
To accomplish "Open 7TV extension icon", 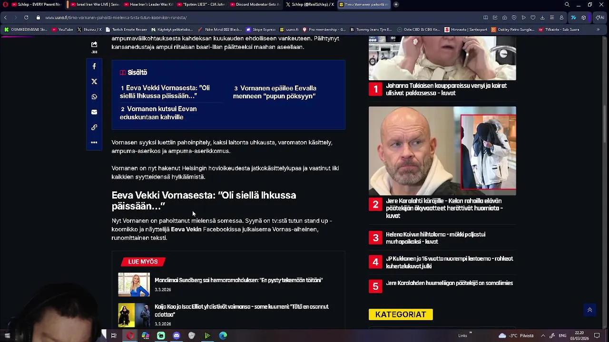I will click(573, 18).
